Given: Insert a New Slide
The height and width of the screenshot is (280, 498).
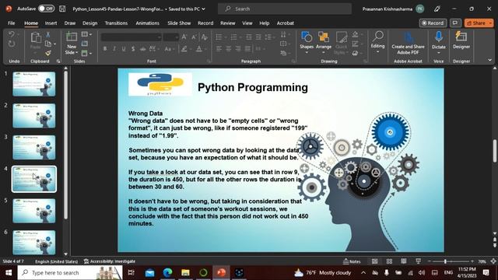Looking at the screenshot, I should point(72,44).
